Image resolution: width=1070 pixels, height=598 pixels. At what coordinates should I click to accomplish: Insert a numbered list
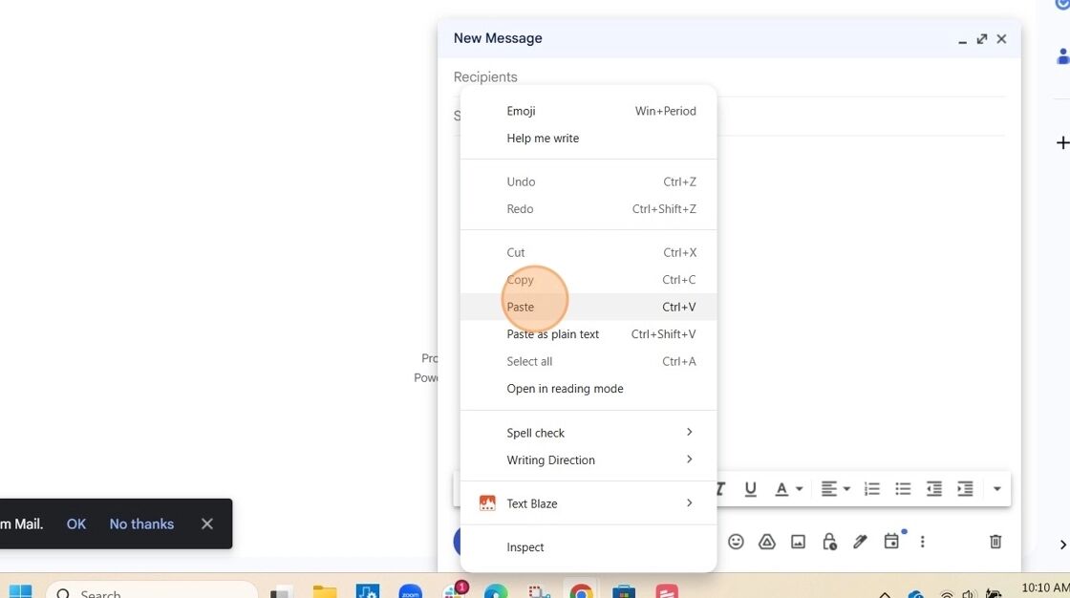click(871, 489)
